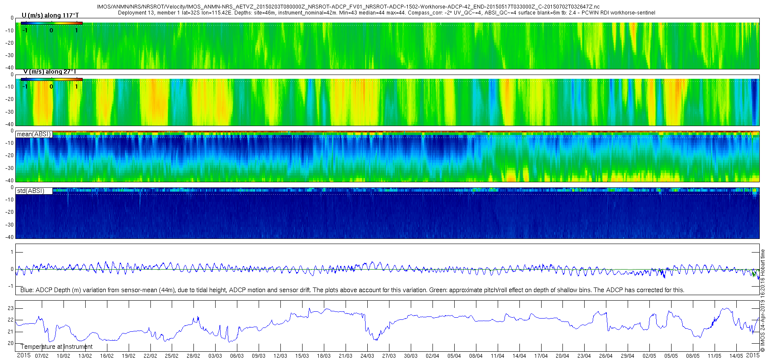Click the 14/04 date tick label
Viewport: 767px width, 362px height.
tap(519, 356)
